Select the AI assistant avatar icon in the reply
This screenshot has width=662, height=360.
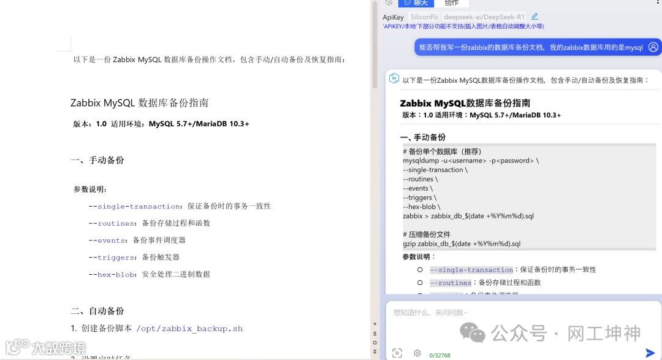point(394,78)
